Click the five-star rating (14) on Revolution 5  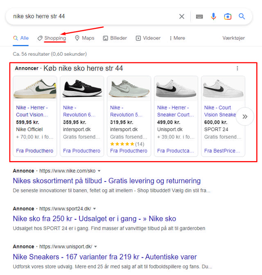[x=127, y=144]
